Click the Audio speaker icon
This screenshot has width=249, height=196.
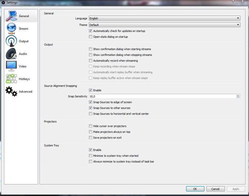coord(11,53)
